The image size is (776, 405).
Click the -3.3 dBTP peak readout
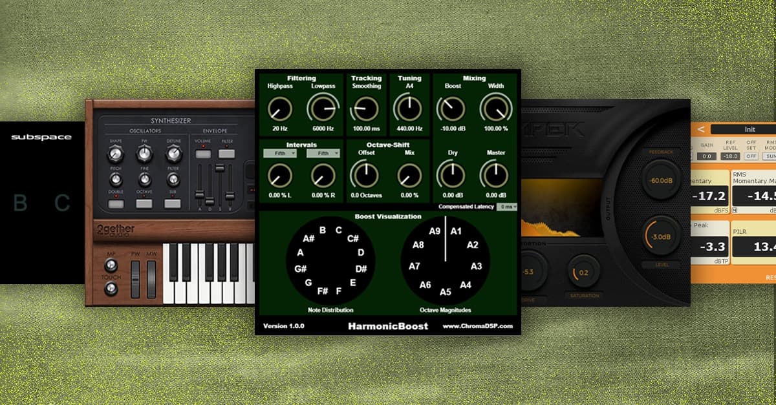point(708,246)
